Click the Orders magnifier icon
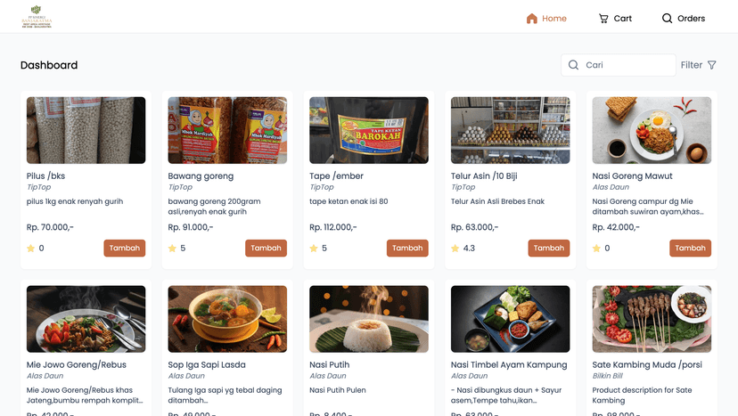Viewport: 738px width, 416px height. [667, 19]
